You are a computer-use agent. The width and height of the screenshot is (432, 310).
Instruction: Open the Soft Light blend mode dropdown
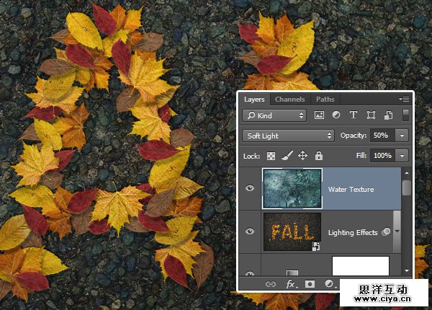[x=289, y=136]
